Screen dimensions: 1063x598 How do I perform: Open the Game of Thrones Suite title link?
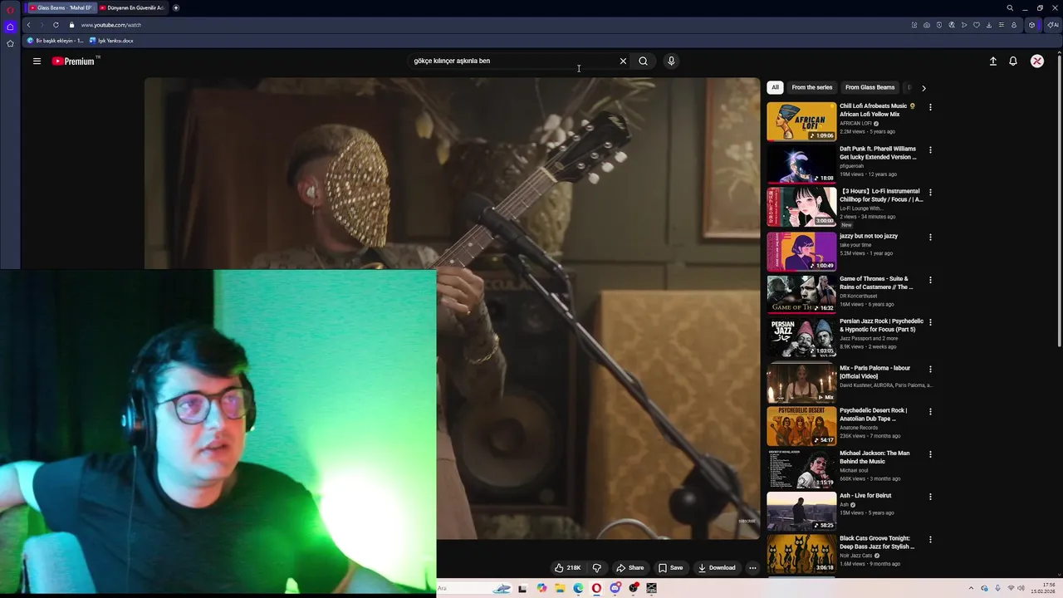pos(876,282)
